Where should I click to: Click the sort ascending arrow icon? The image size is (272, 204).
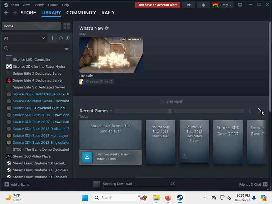[x=52, y=38]
